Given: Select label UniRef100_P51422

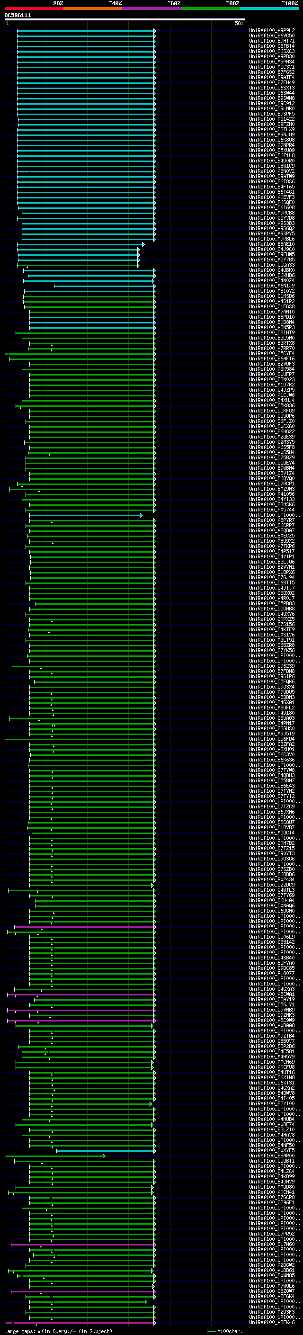Looking at the screenshot, I should click(x=272, y=119).
